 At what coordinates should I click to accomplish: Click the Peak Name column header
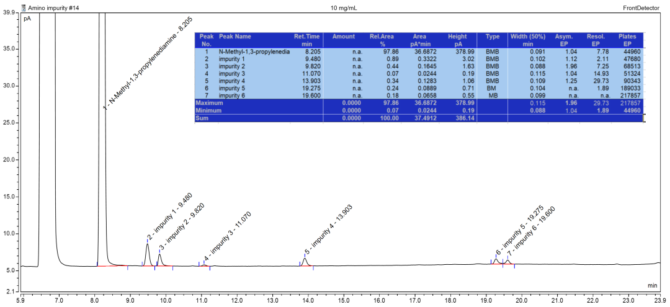click(235, 37)
